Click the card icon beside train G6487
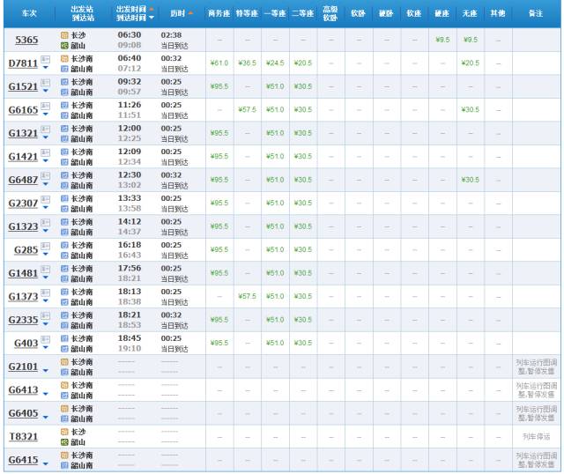 pyautogui.click(x=45, y=176)
